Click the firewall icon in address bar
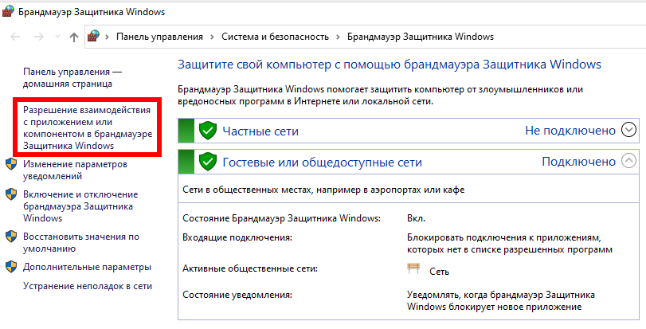This screenshot has width=646, height=329. click(95, 37)
